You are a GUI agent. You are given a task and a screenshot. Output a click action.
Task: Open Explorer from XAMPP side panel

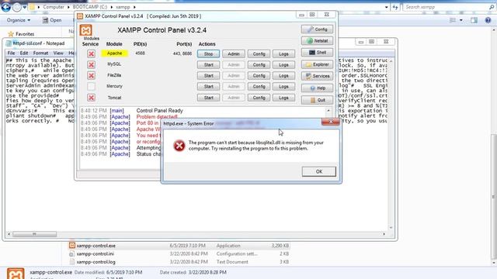point(318,64)
